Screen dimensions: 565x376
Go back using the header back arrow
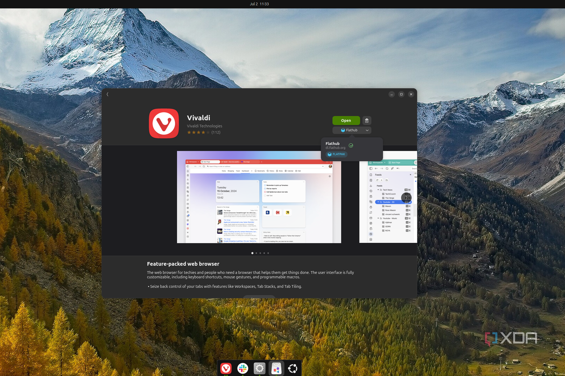tap(108, 94)
